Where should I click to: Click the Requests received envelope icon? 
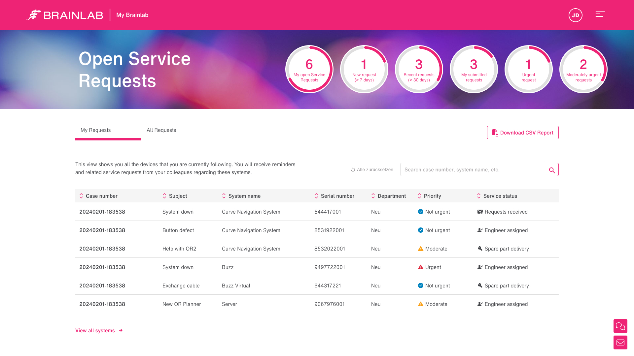(480, 212)
